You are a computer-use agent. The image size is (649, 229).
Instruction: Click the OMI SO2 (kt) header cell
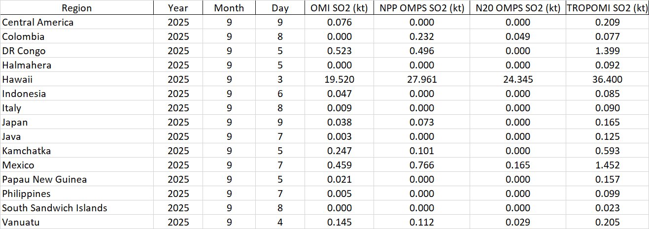click(339, 8)
